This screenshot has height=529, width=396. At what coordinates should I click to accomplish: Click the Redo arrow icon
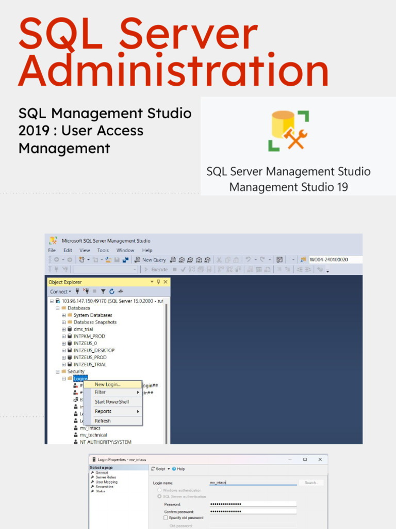[261, 259]
